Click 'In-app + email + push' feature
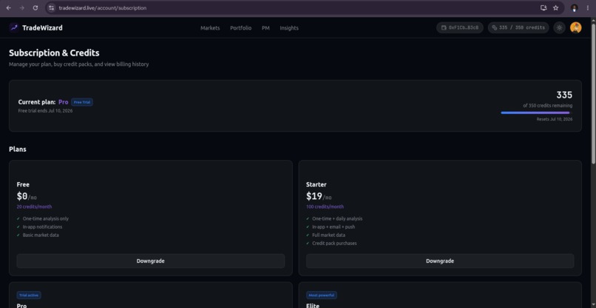The image size is (596, 308). click(333, 227)
